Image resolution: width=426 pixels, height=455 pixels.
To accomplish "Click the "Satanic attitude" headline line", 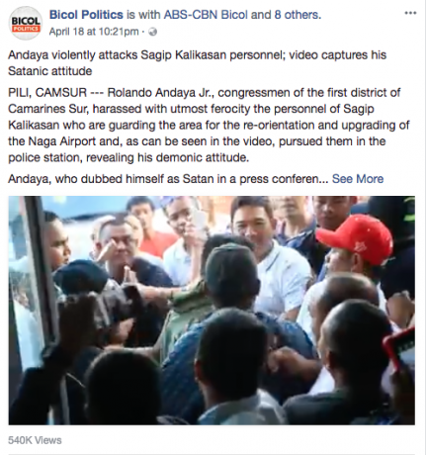I will point(50,71).
